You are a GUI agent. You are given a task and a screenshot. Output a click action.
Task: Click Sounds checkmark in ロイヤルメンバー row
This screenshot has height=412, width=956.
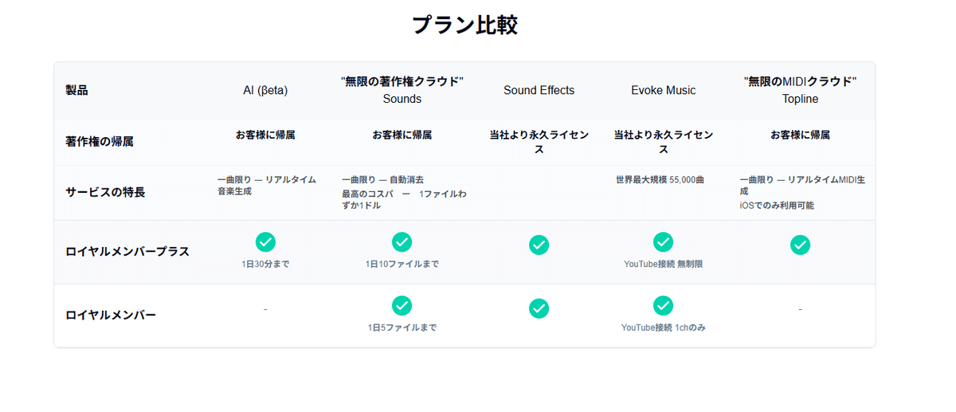coord(402,305)
